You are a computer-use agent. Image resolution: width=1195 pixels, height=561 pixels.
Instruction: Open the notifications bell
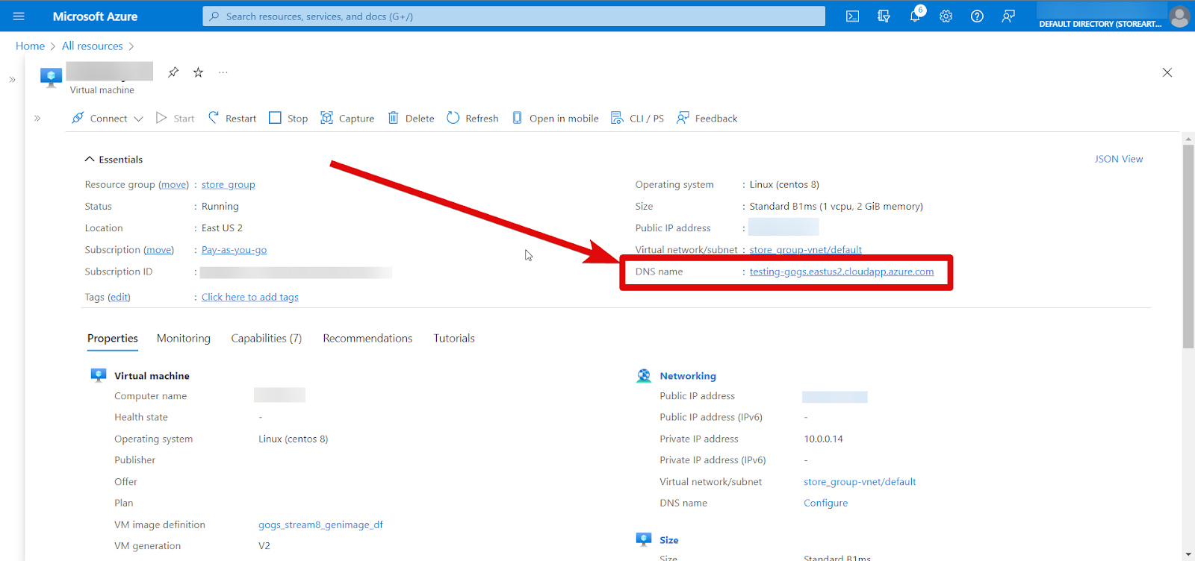click(915, 16)
